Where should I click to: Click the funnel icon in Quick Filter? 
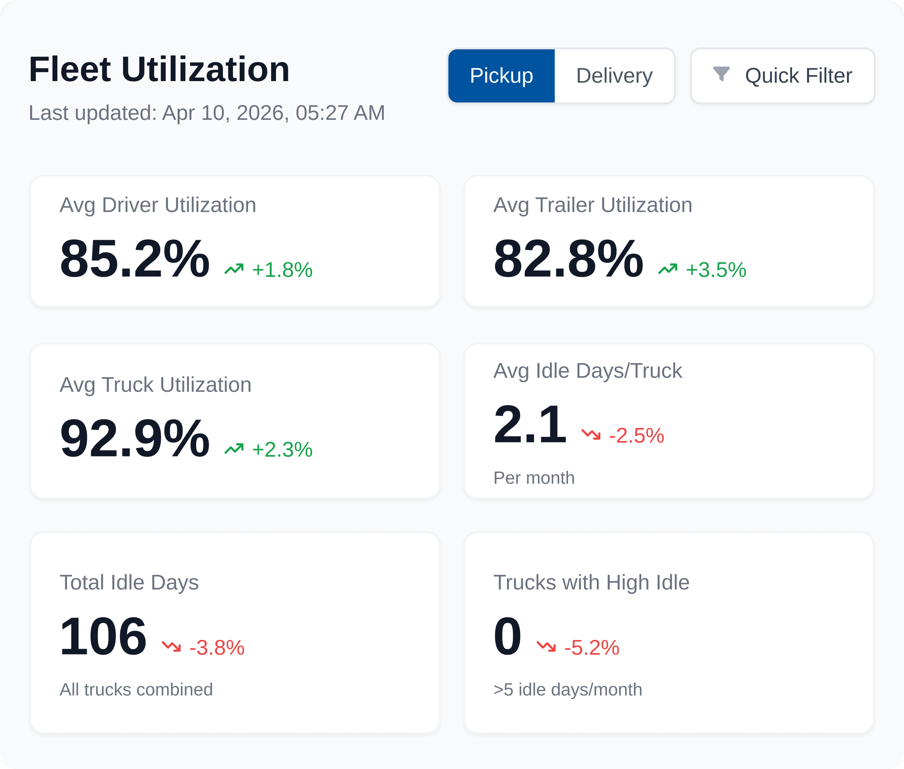coord(721,74)
